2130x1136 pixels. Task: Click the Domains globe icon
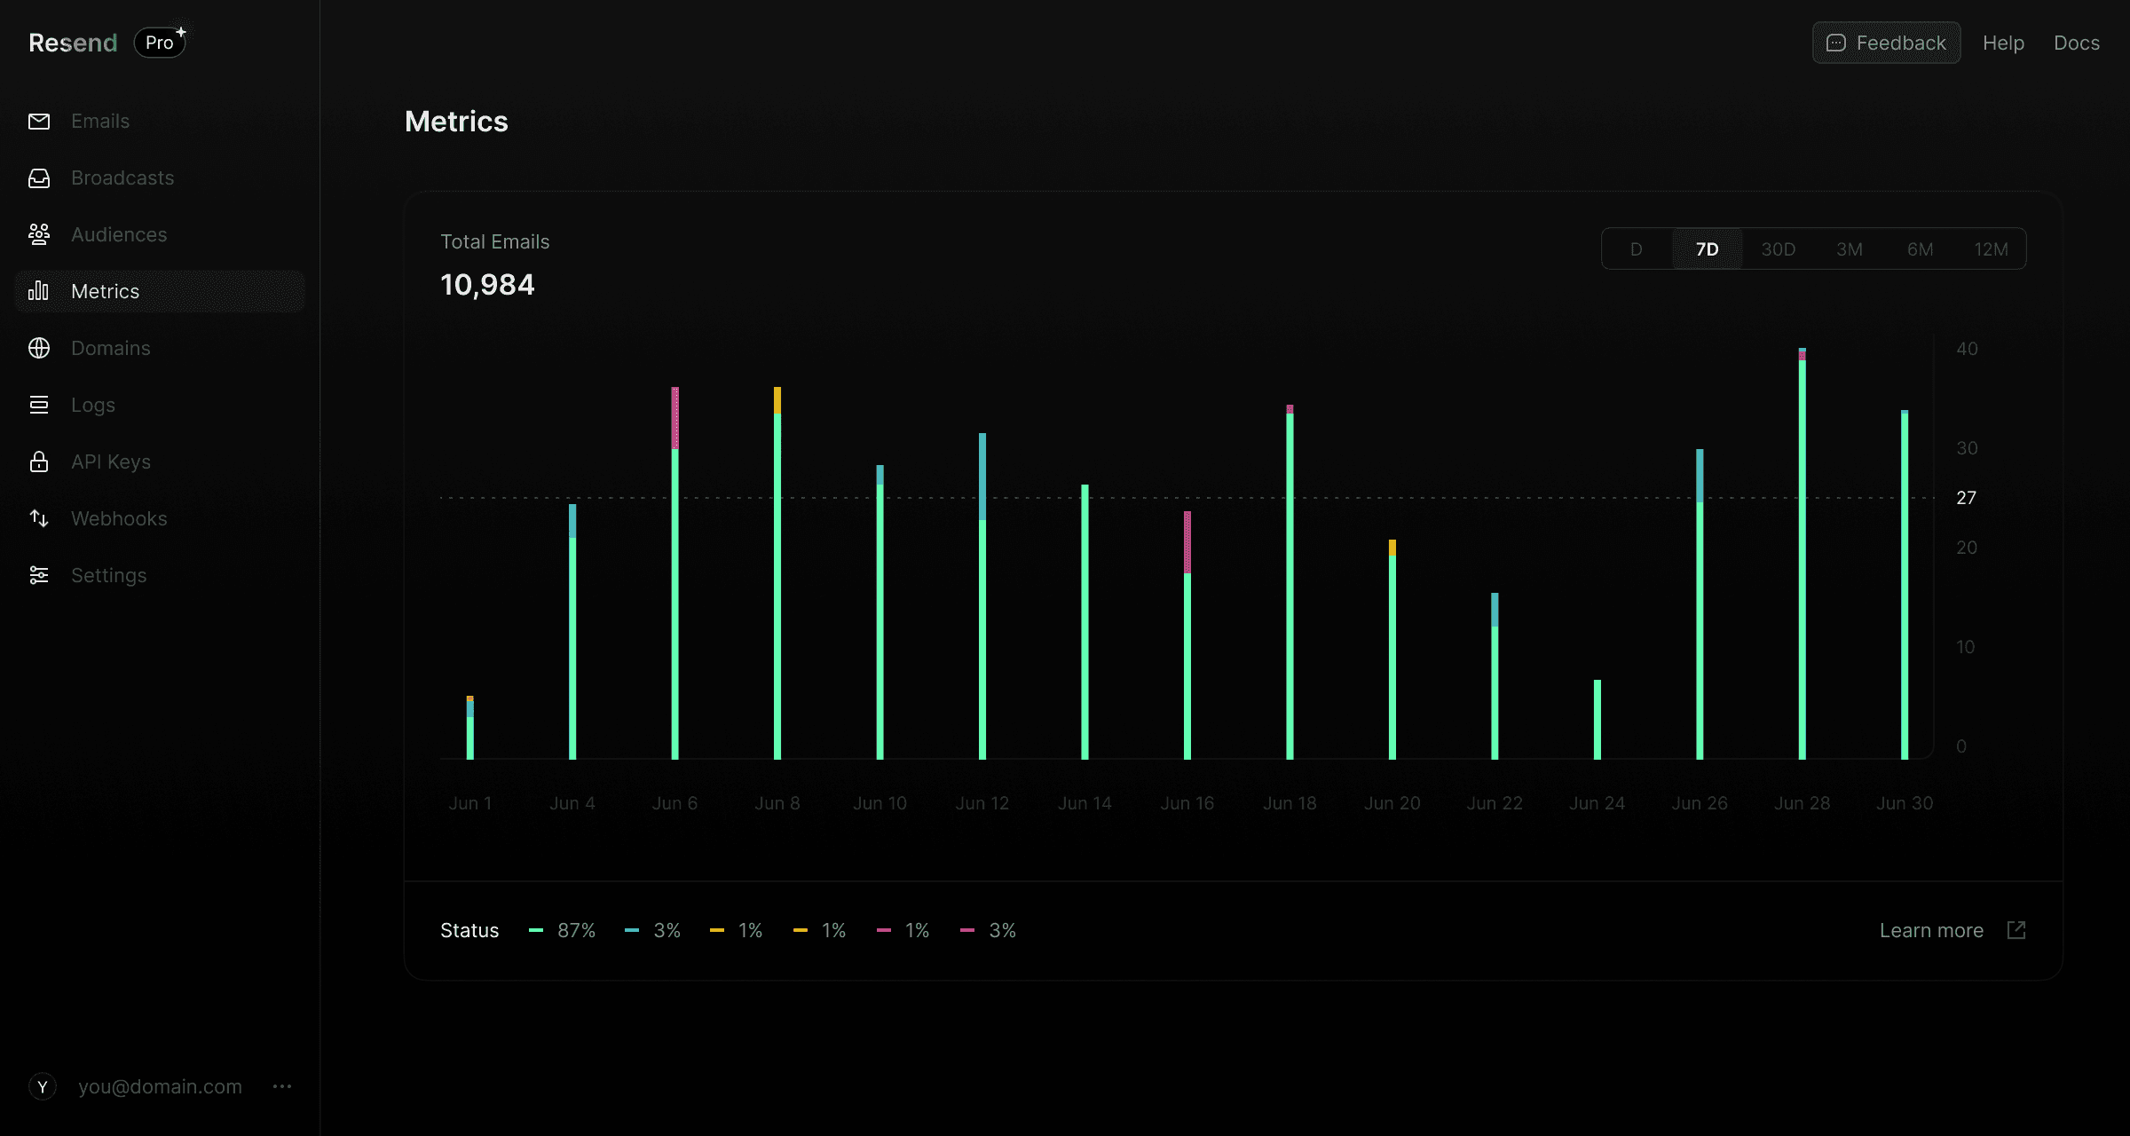[x=39, y=348]
